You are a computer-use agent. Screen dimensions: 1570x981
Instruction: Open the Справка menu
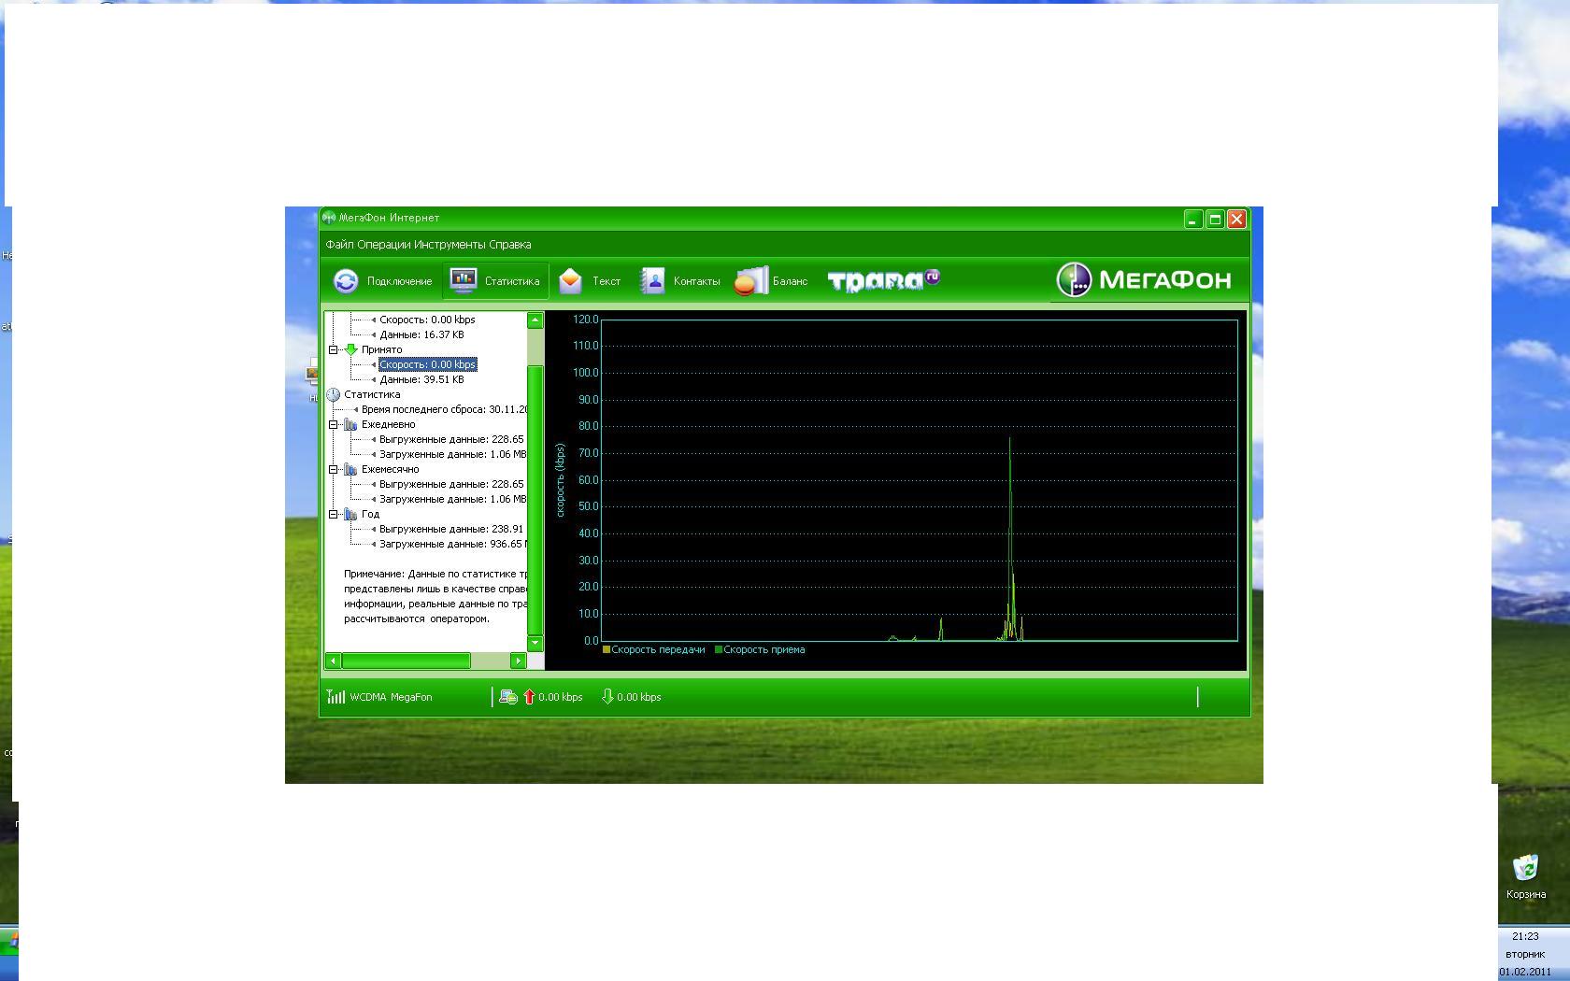510,245
